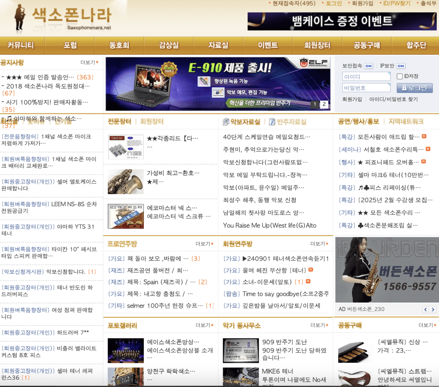Image resolution: width=439 pixels, height=387 pixels.
Task: Open the 포럼 menu
Action: coord(70,45)
